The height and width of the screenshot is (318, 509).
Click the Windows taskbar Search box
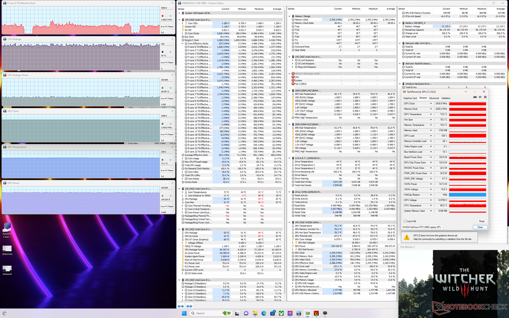coord(211,313)
